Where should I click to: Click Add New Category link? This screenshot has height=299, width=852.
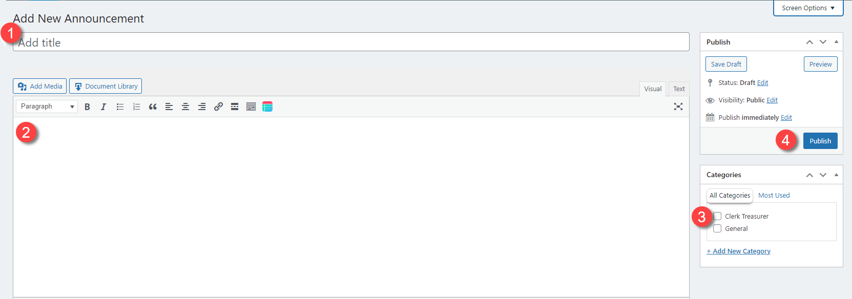click(x=738, y=251)
